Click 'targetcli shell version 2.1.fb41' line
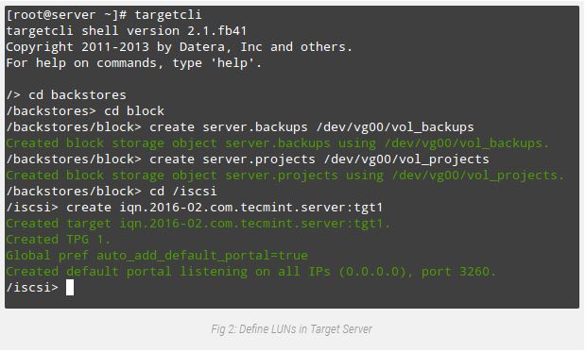 (x=127, y=31)
